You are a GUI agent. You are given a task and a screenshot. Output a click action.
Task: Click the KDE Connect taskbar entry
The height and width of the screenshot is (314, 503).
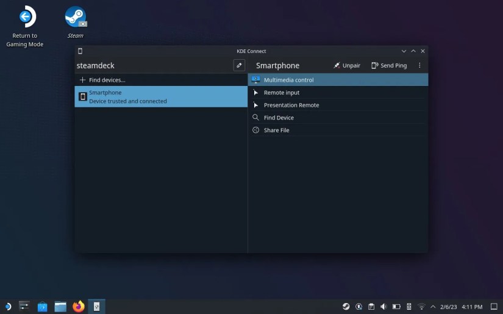96,307
